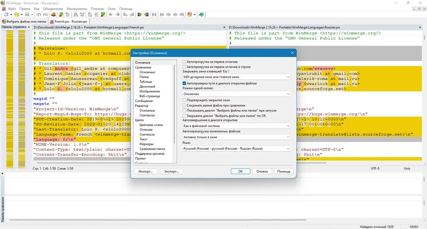Close the Настройки dialog with X

click(292, 53)
